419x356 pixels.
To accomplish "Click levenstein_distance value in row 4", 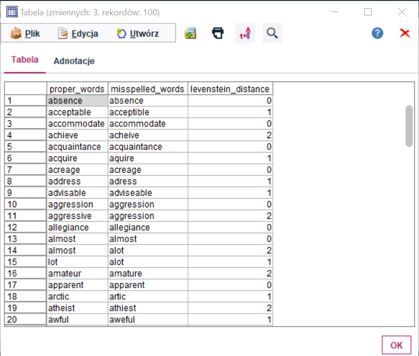I will [230, 135].
